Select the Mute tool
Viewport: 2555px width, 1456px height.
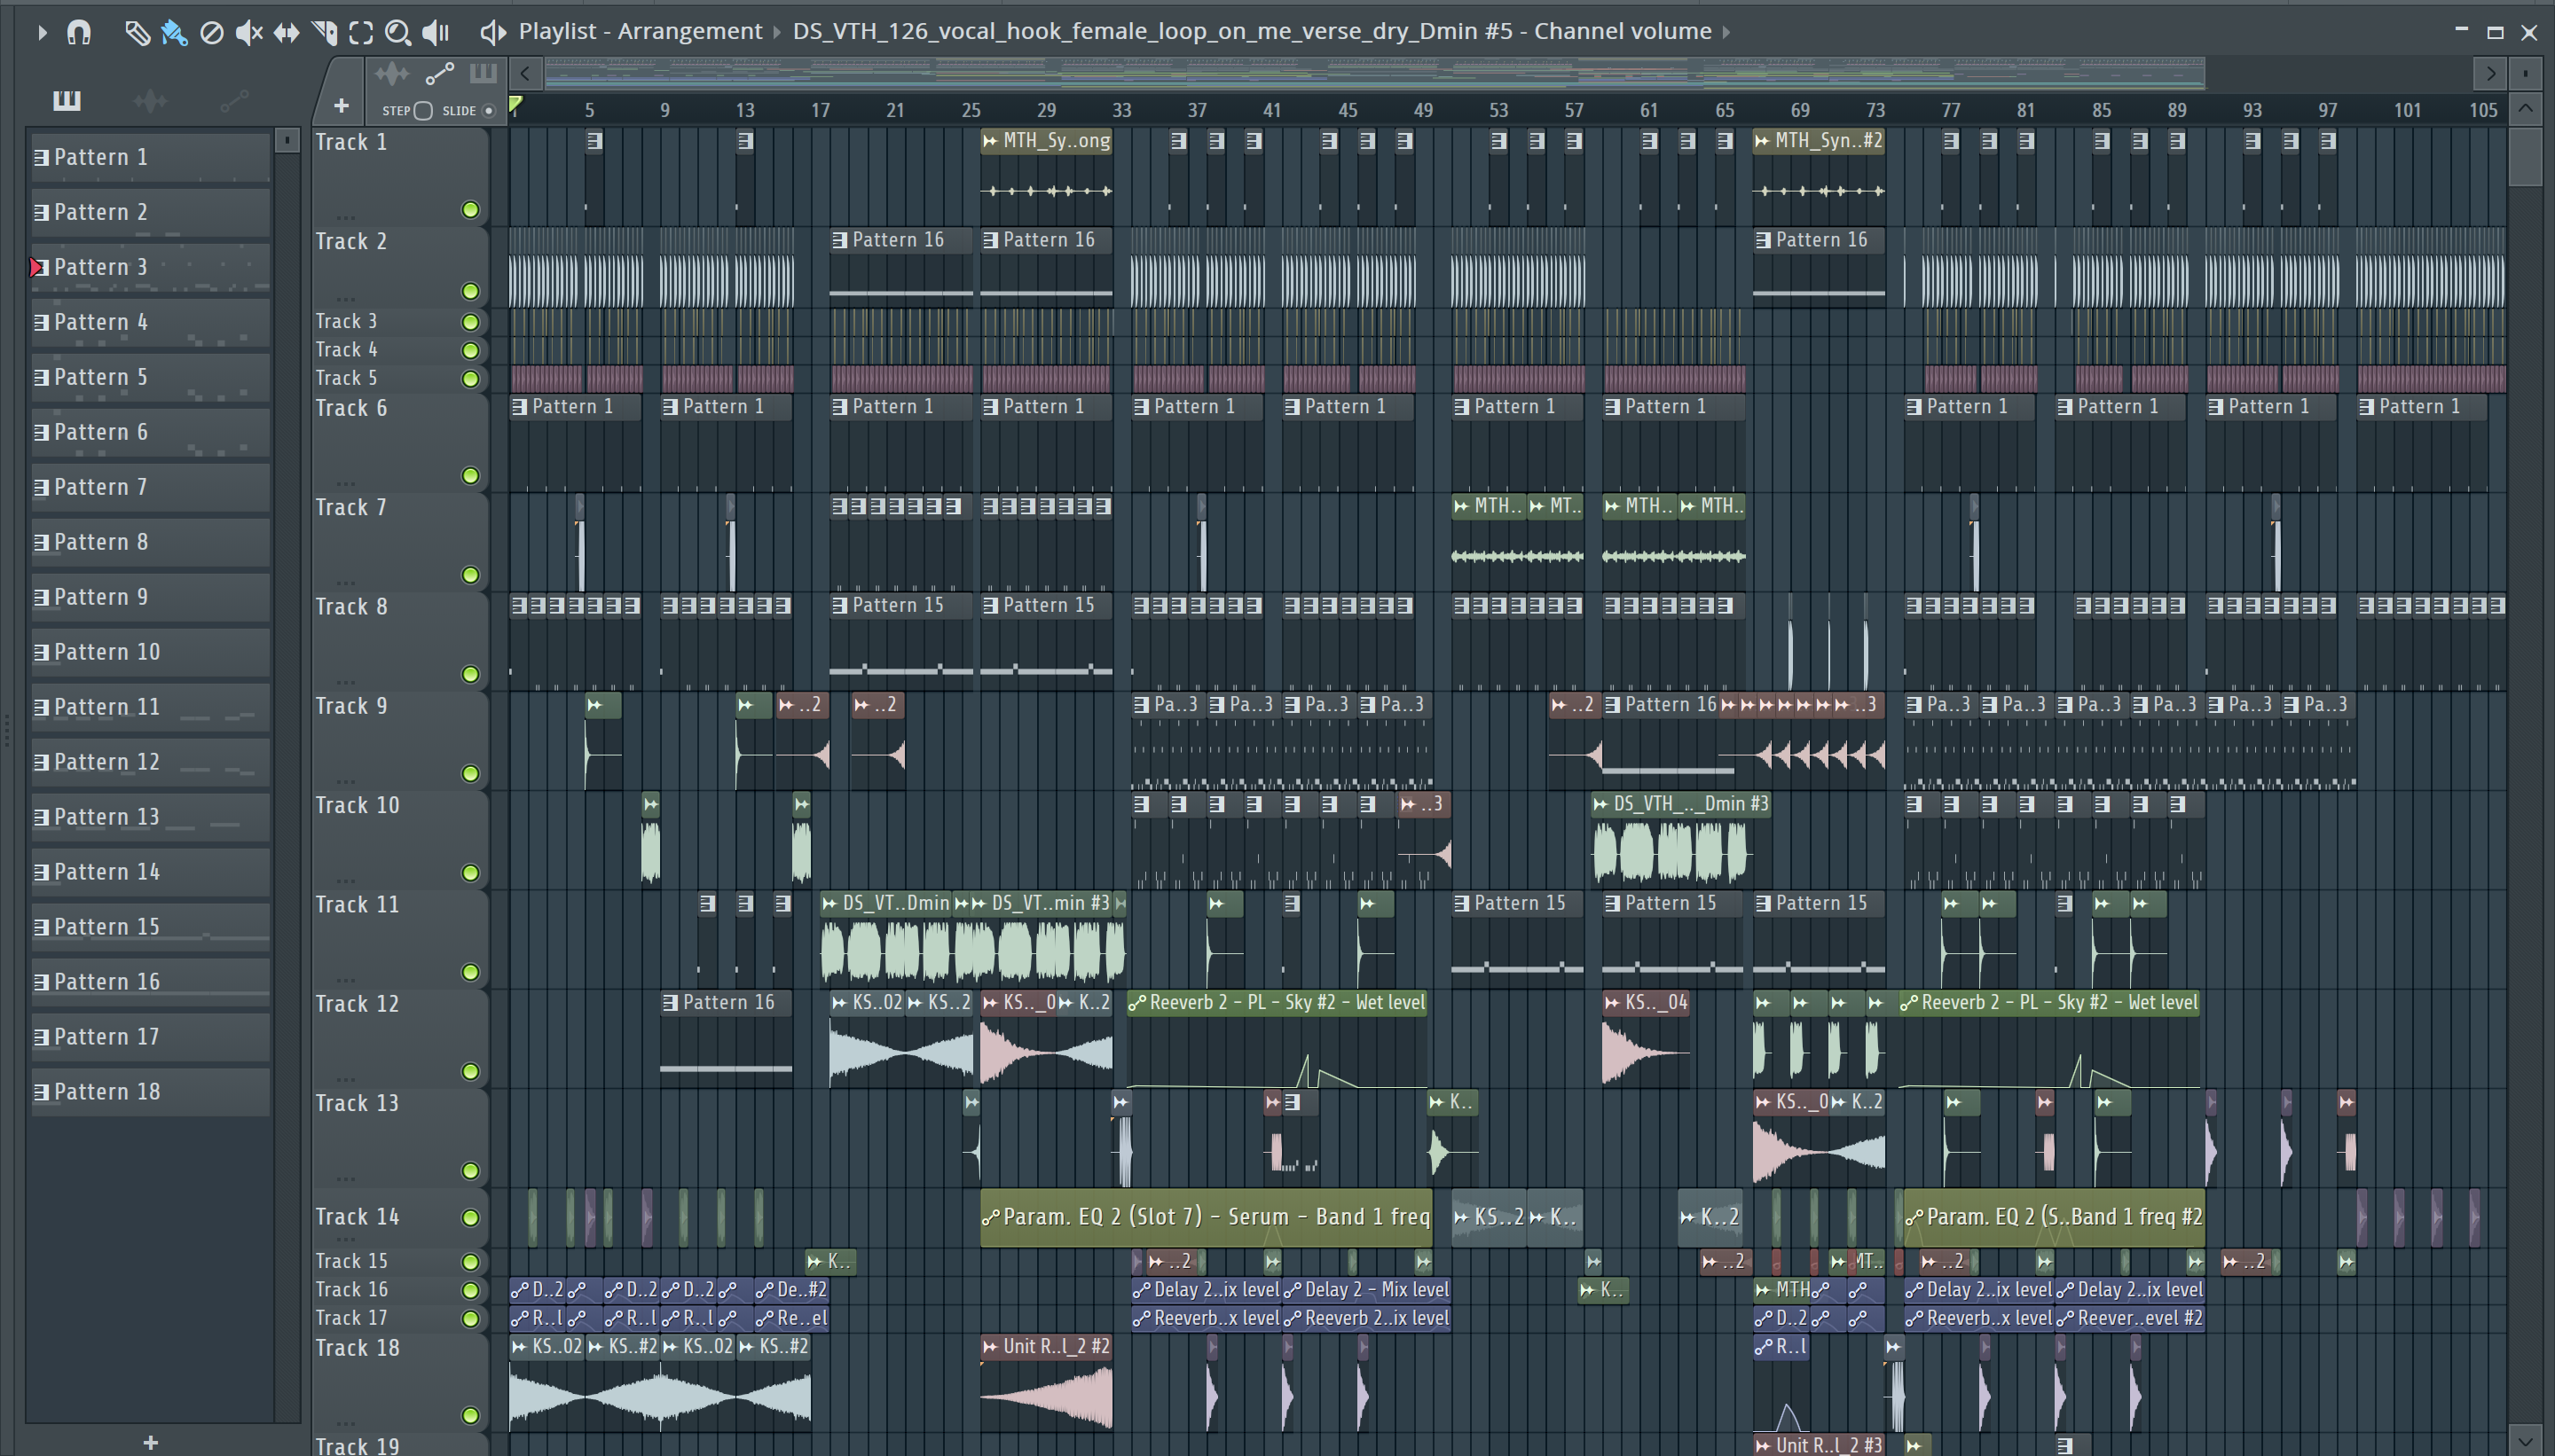(x=248, y=32)
